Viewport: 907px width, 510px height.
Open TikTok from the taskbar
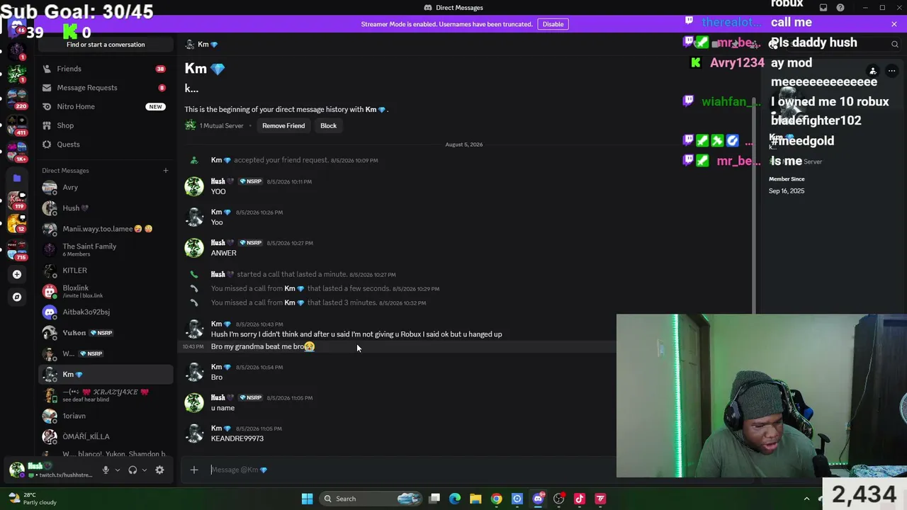(580, 499)
